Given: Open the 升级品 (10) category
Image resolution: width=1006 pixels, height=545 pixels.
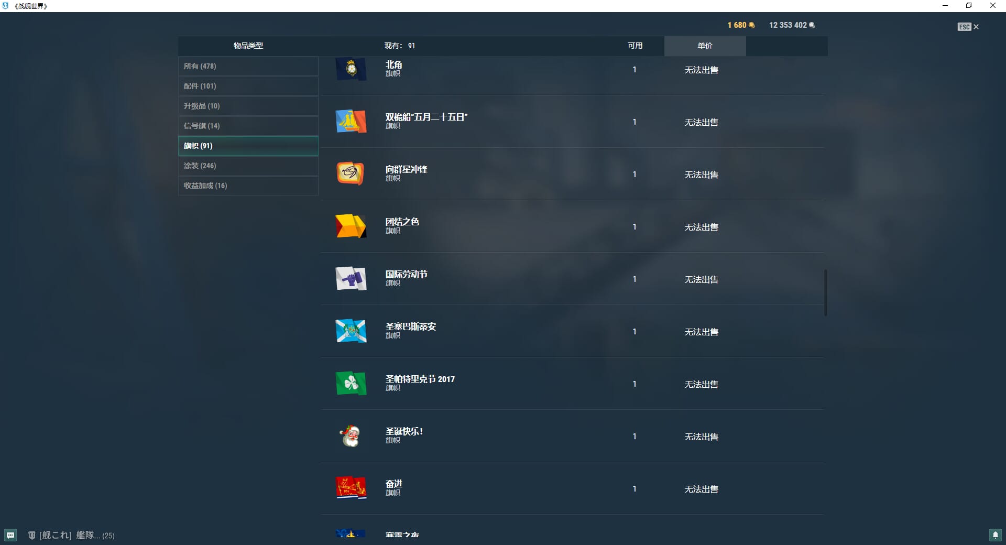Looking at the screenshot, I should (x=248, y=106).
